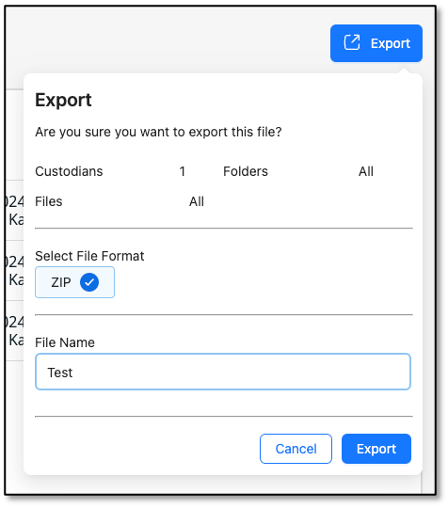This screenshot has height=508, width=448.
Task: Click the Folders label
Action: [246, 171]
